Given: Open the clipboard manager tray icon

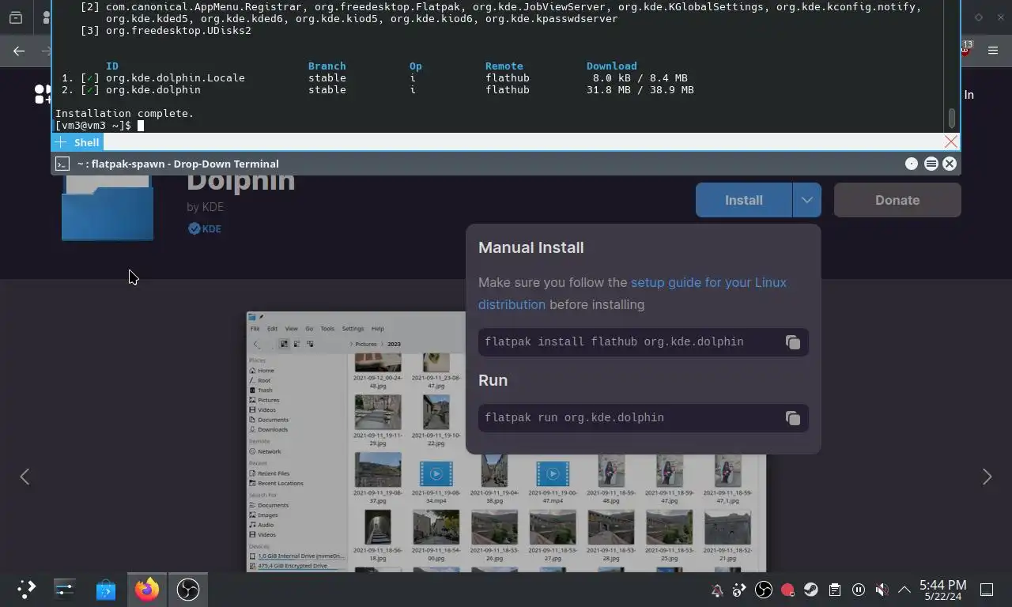Looking at the screenshot, I should 835,590.
